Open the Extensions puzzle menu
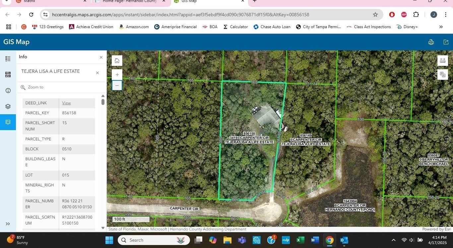 [416, 15]
